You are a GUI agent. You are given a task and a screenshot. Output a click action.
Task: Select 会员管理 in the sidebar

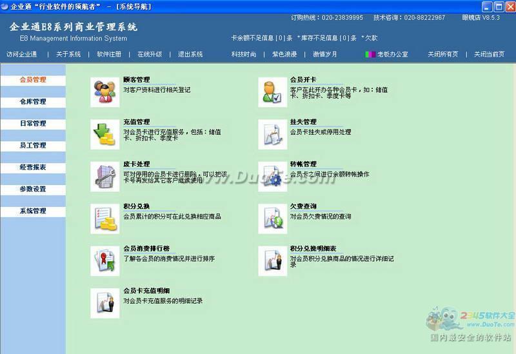click(33, 80)
